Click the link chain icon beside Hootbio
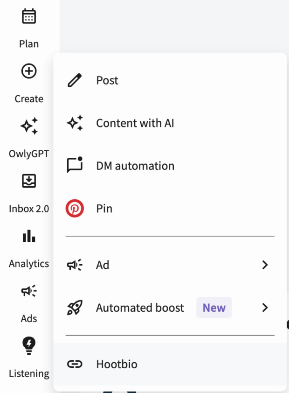 point(75,364)
